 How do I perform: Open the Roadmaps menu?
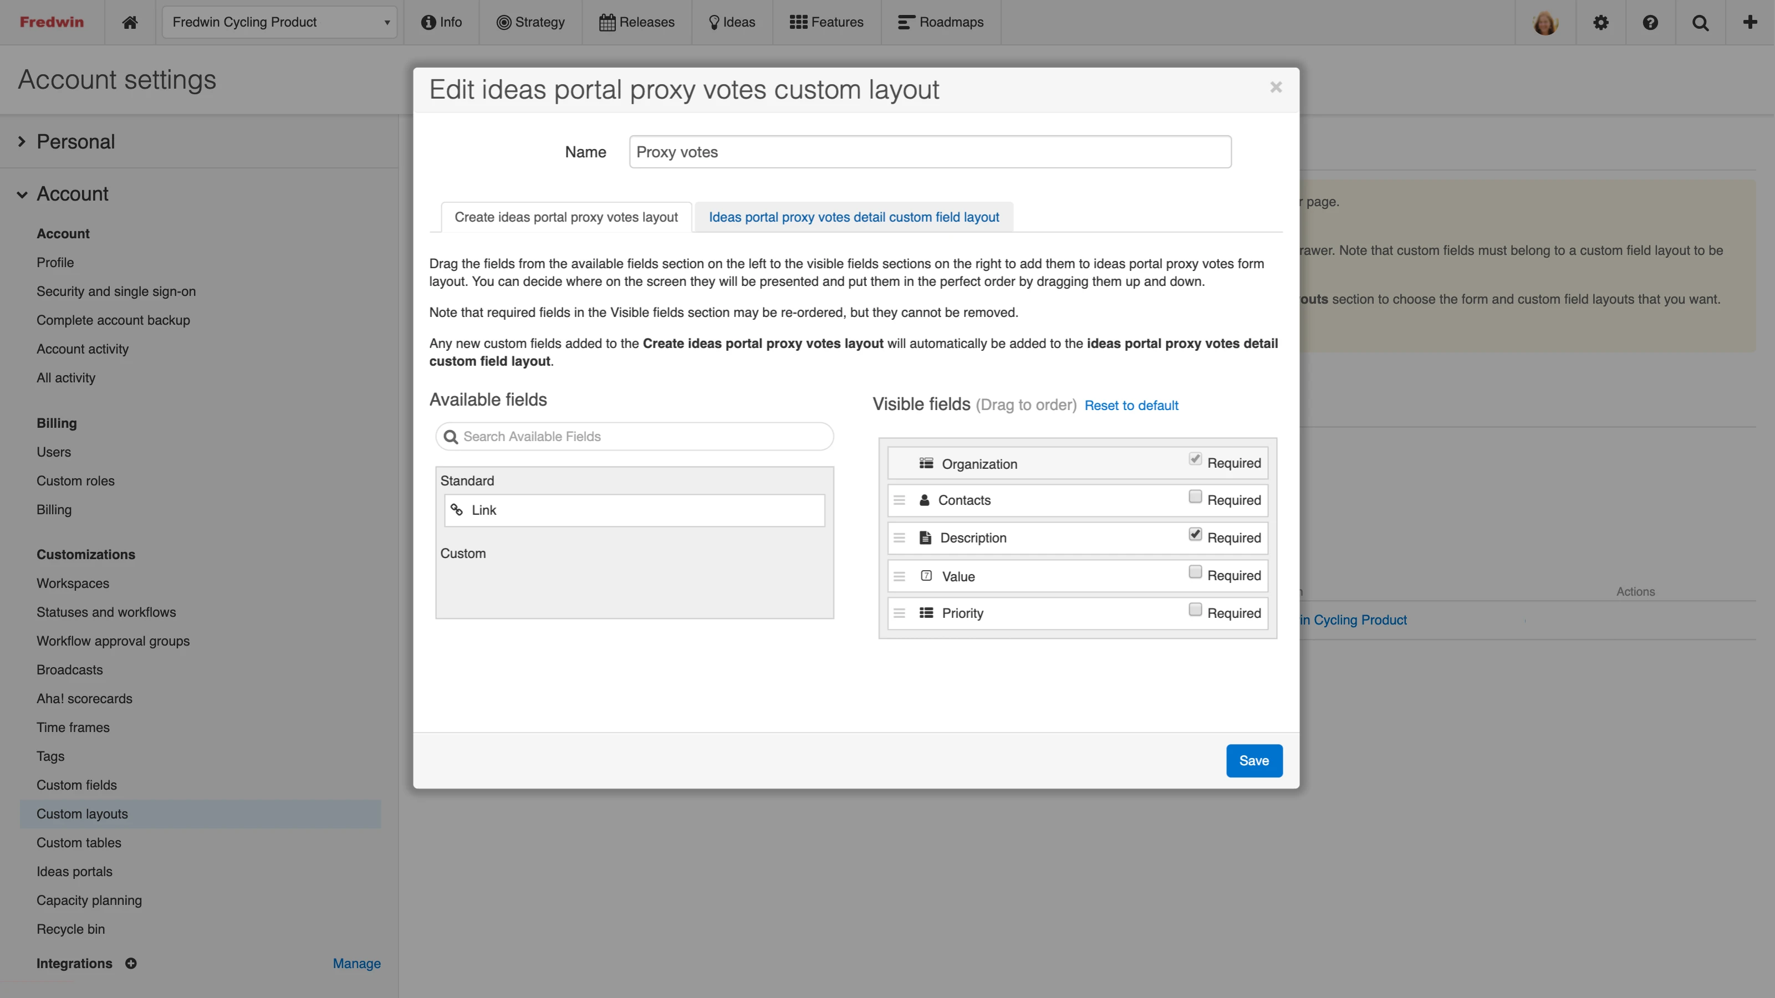pos(941,22)
